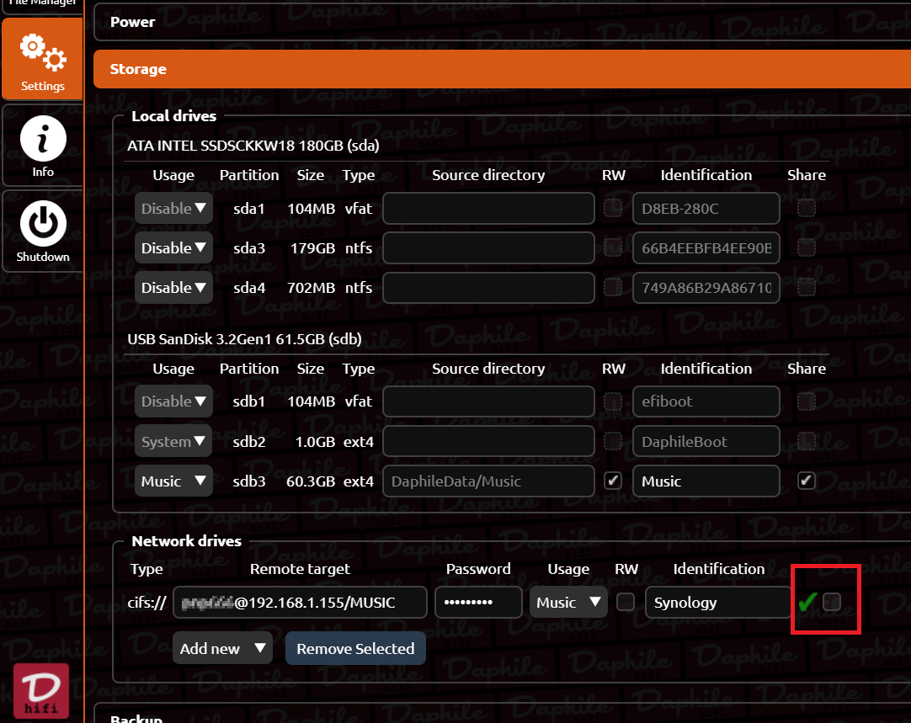Expand the Power section
The image size is (911, 723).
pyautogui.click(x=502, y=22)
